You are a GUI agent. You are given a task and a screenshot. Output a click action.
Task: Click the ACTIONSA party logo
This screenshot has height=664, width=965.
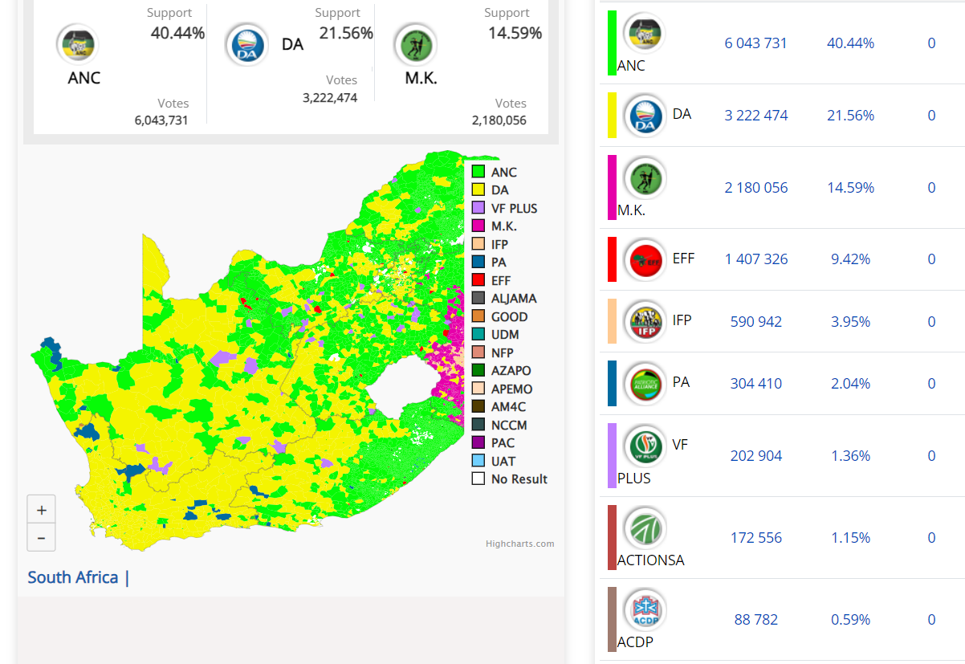(644, 528)
